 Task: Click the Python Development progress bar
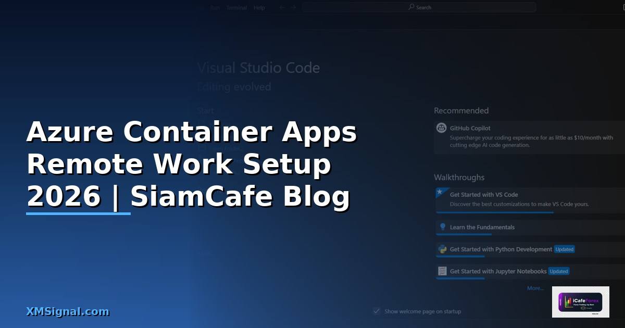(x=460, y=257)
